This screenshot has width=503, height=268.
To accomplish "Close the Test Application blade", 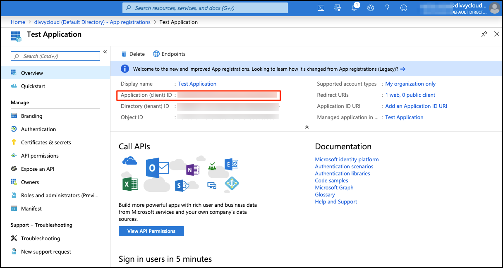I will [x=497, y=34].
